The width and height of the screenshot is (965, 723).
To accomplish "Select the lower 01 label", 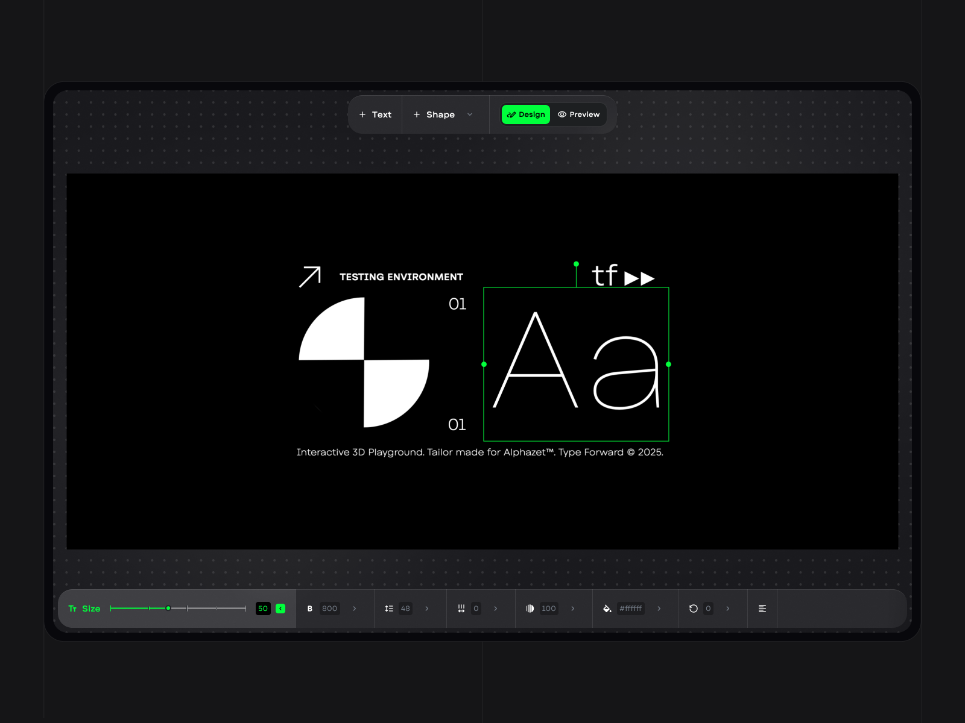I will pyautogui.click(x=457, y=425).
